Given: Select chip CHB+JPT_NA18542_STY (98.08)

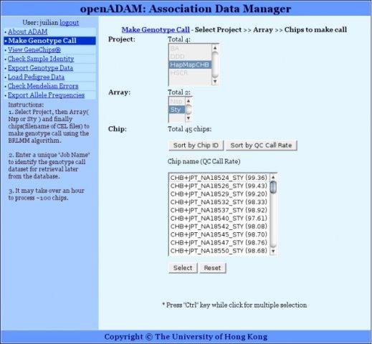Looking at the screenshot, I should coord(219,226).
